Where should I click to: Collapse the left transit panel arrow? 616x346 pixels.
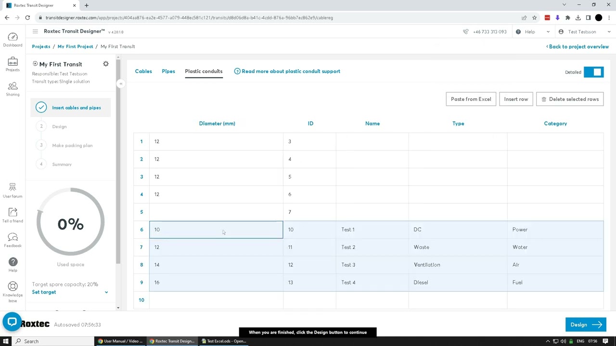coord(121,84)
